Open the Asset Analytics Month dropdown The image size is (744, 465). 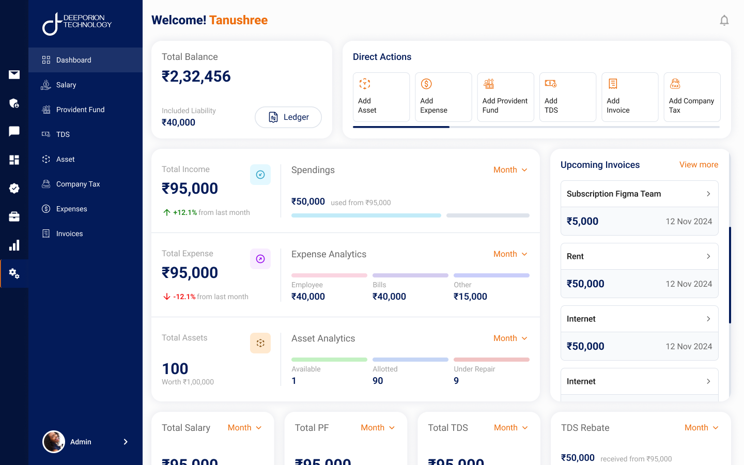coord(510,338)
